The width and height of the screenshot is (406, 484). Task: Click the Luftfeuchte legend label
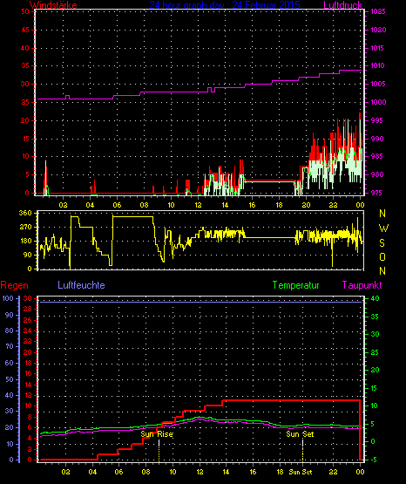[81, 285]
